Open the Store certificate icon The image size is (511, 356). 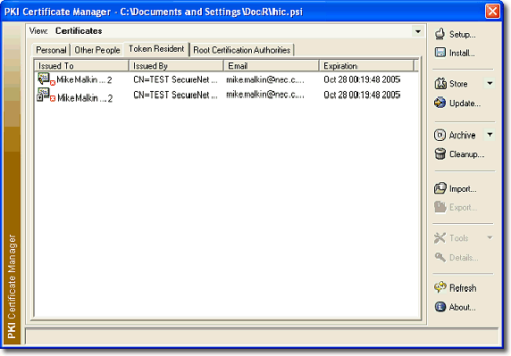coord(440,84)
